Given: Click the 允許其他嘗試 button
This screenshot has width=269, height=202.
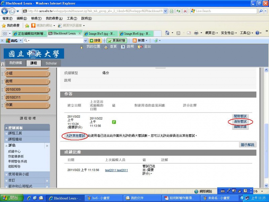Looking at the screenshot, I should [75, 135].
